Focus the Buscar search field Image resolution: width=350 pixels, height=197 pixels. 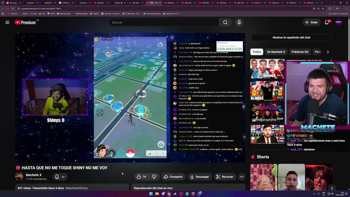tap(164, 22)
